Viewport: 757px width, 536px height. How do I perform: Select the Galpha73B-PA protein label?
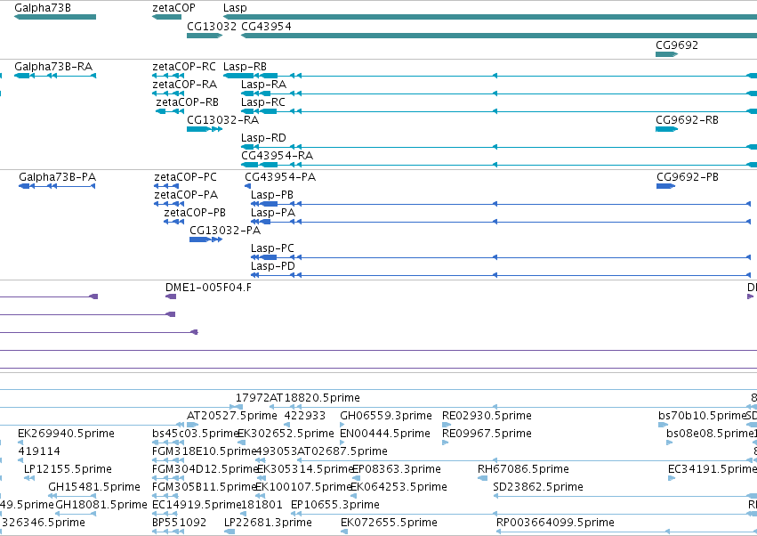[58, 177]
